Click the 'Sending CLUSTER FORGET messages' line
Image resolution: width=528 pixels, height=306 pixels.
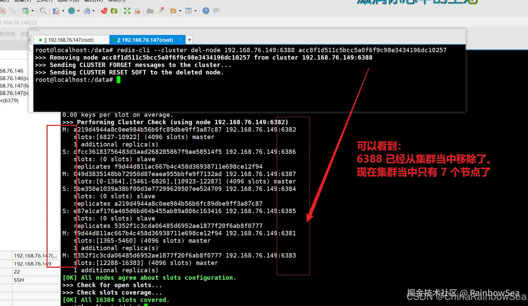pos(133,65)
